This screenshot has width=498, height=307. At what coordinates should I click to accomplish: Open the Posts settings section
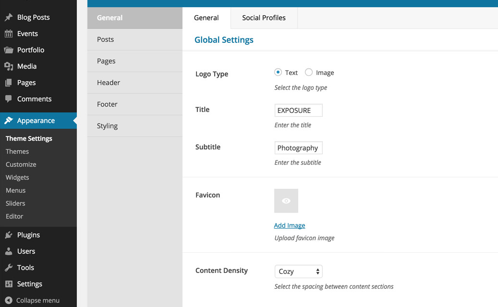pyautogui.click(x=135, y=39)
